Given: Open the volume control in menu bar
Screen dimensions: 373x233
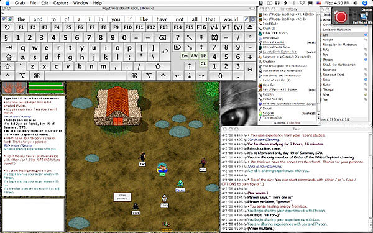Looking at the screenshot, I should point(356,3).
